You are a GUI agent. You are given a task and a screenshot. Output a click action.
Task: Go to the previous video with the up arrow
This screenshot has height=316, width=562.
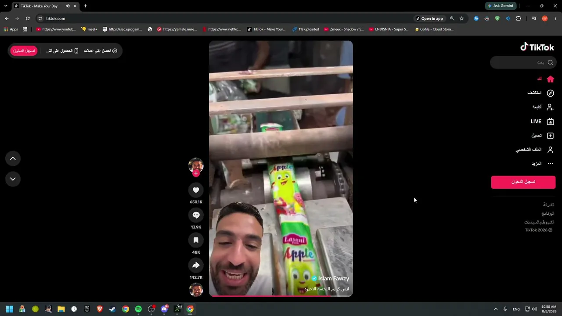coord(13,158)
